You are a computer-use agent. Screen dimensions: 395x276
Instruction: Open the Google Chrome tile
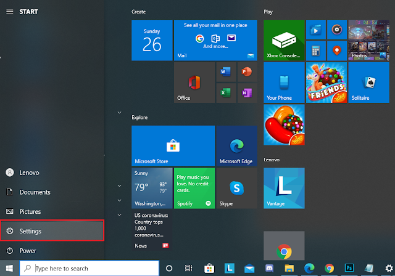click(284, 246)
